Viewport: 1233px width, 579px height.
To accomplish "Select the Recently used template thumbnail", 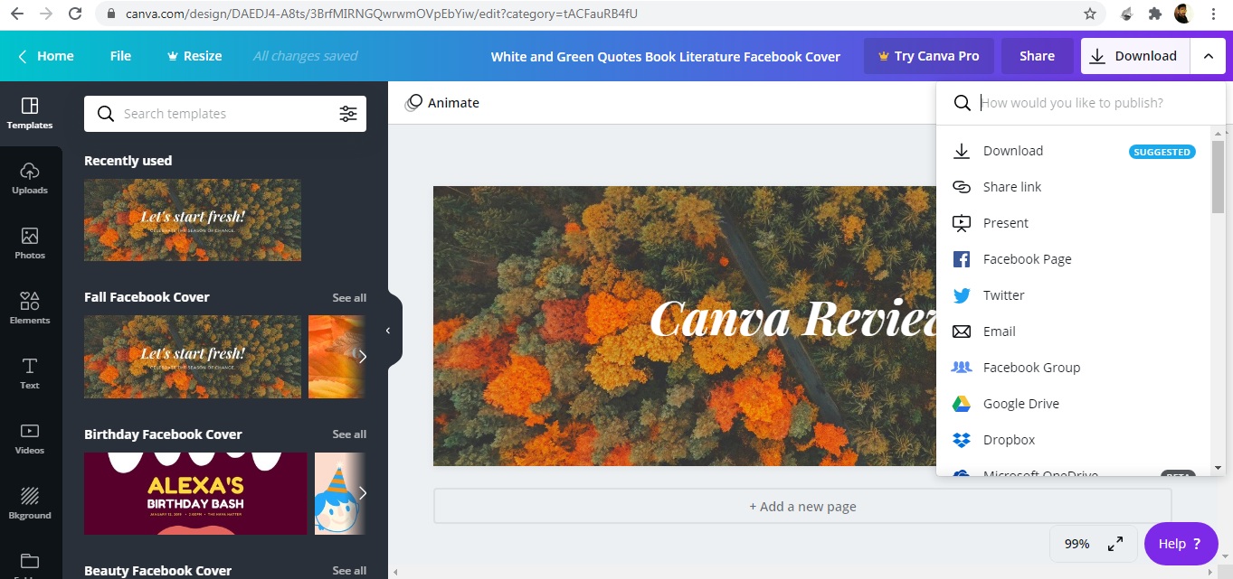I will pos(193,219).
